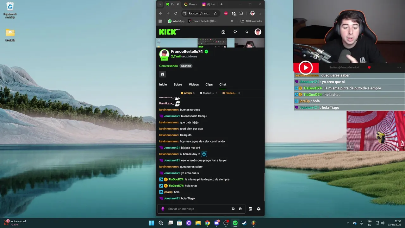Close the Kick browser tab
This screenshot has width=405, height=228.
tap(178, 4)
